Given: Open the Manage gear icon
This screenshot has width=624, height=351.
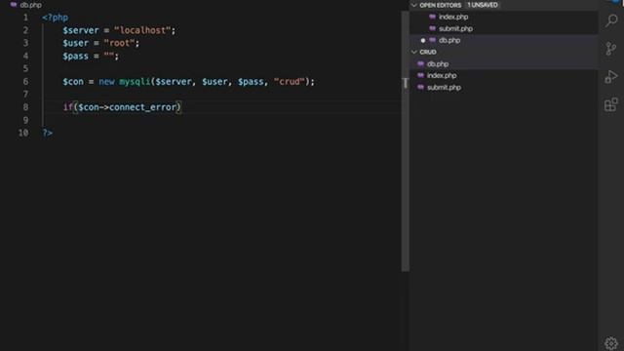Looking at the screenshot, I should (611, 343).
